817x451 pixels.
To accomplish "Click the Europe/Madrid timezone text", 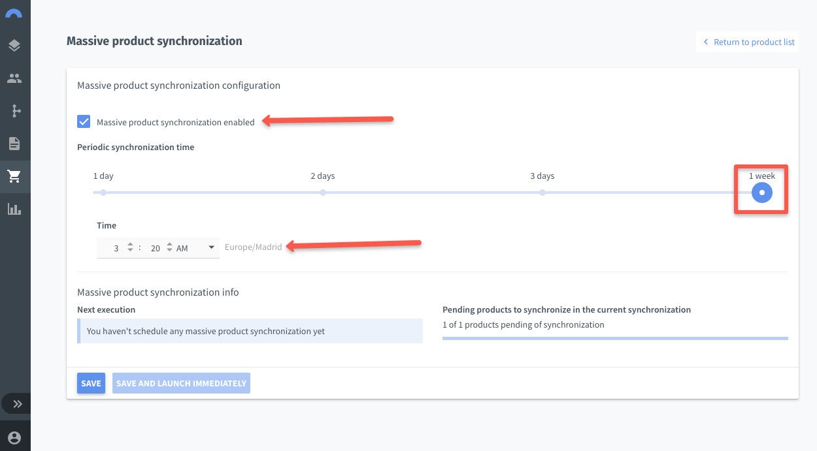I will pyautogui.click(x=254, y=247).
